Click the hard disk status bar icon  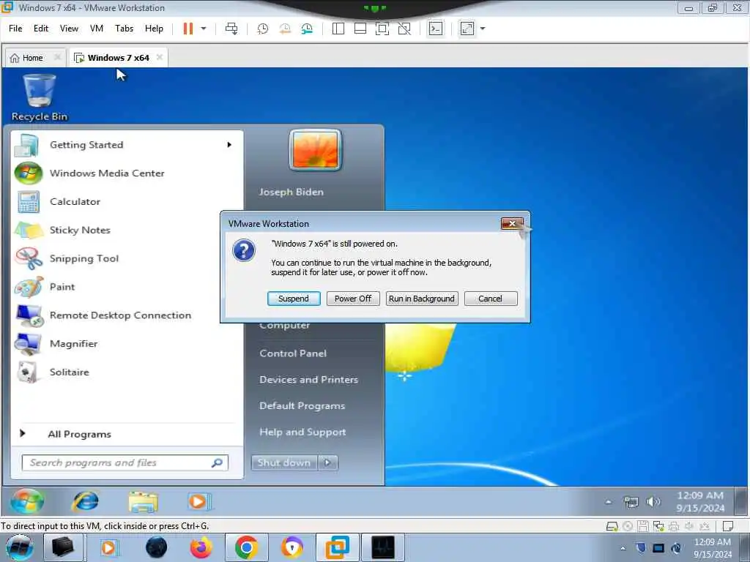click(612, 527)
